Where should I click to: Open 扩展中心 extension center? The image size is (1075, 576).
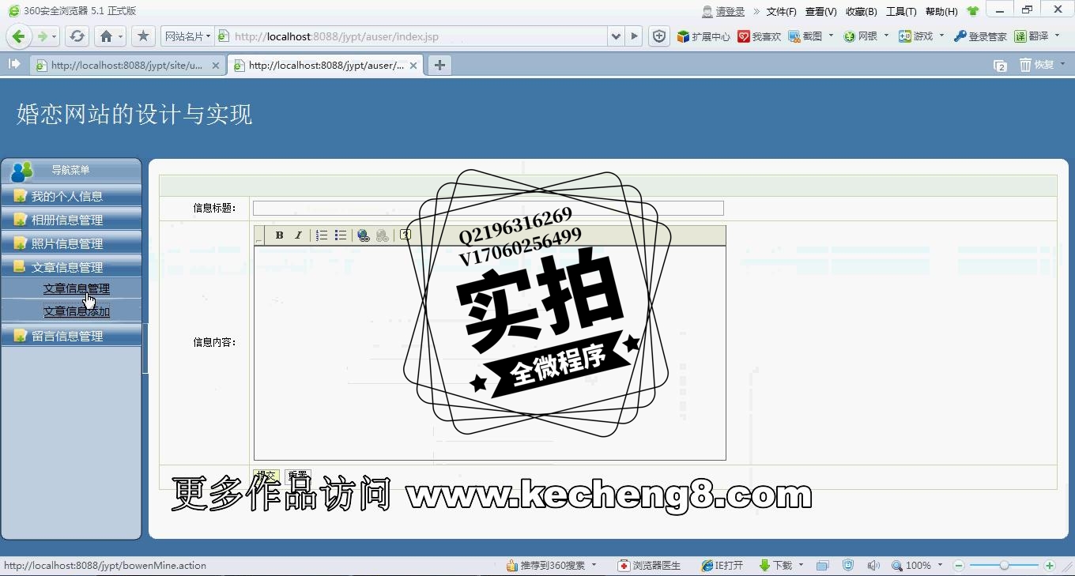[703, 36]
